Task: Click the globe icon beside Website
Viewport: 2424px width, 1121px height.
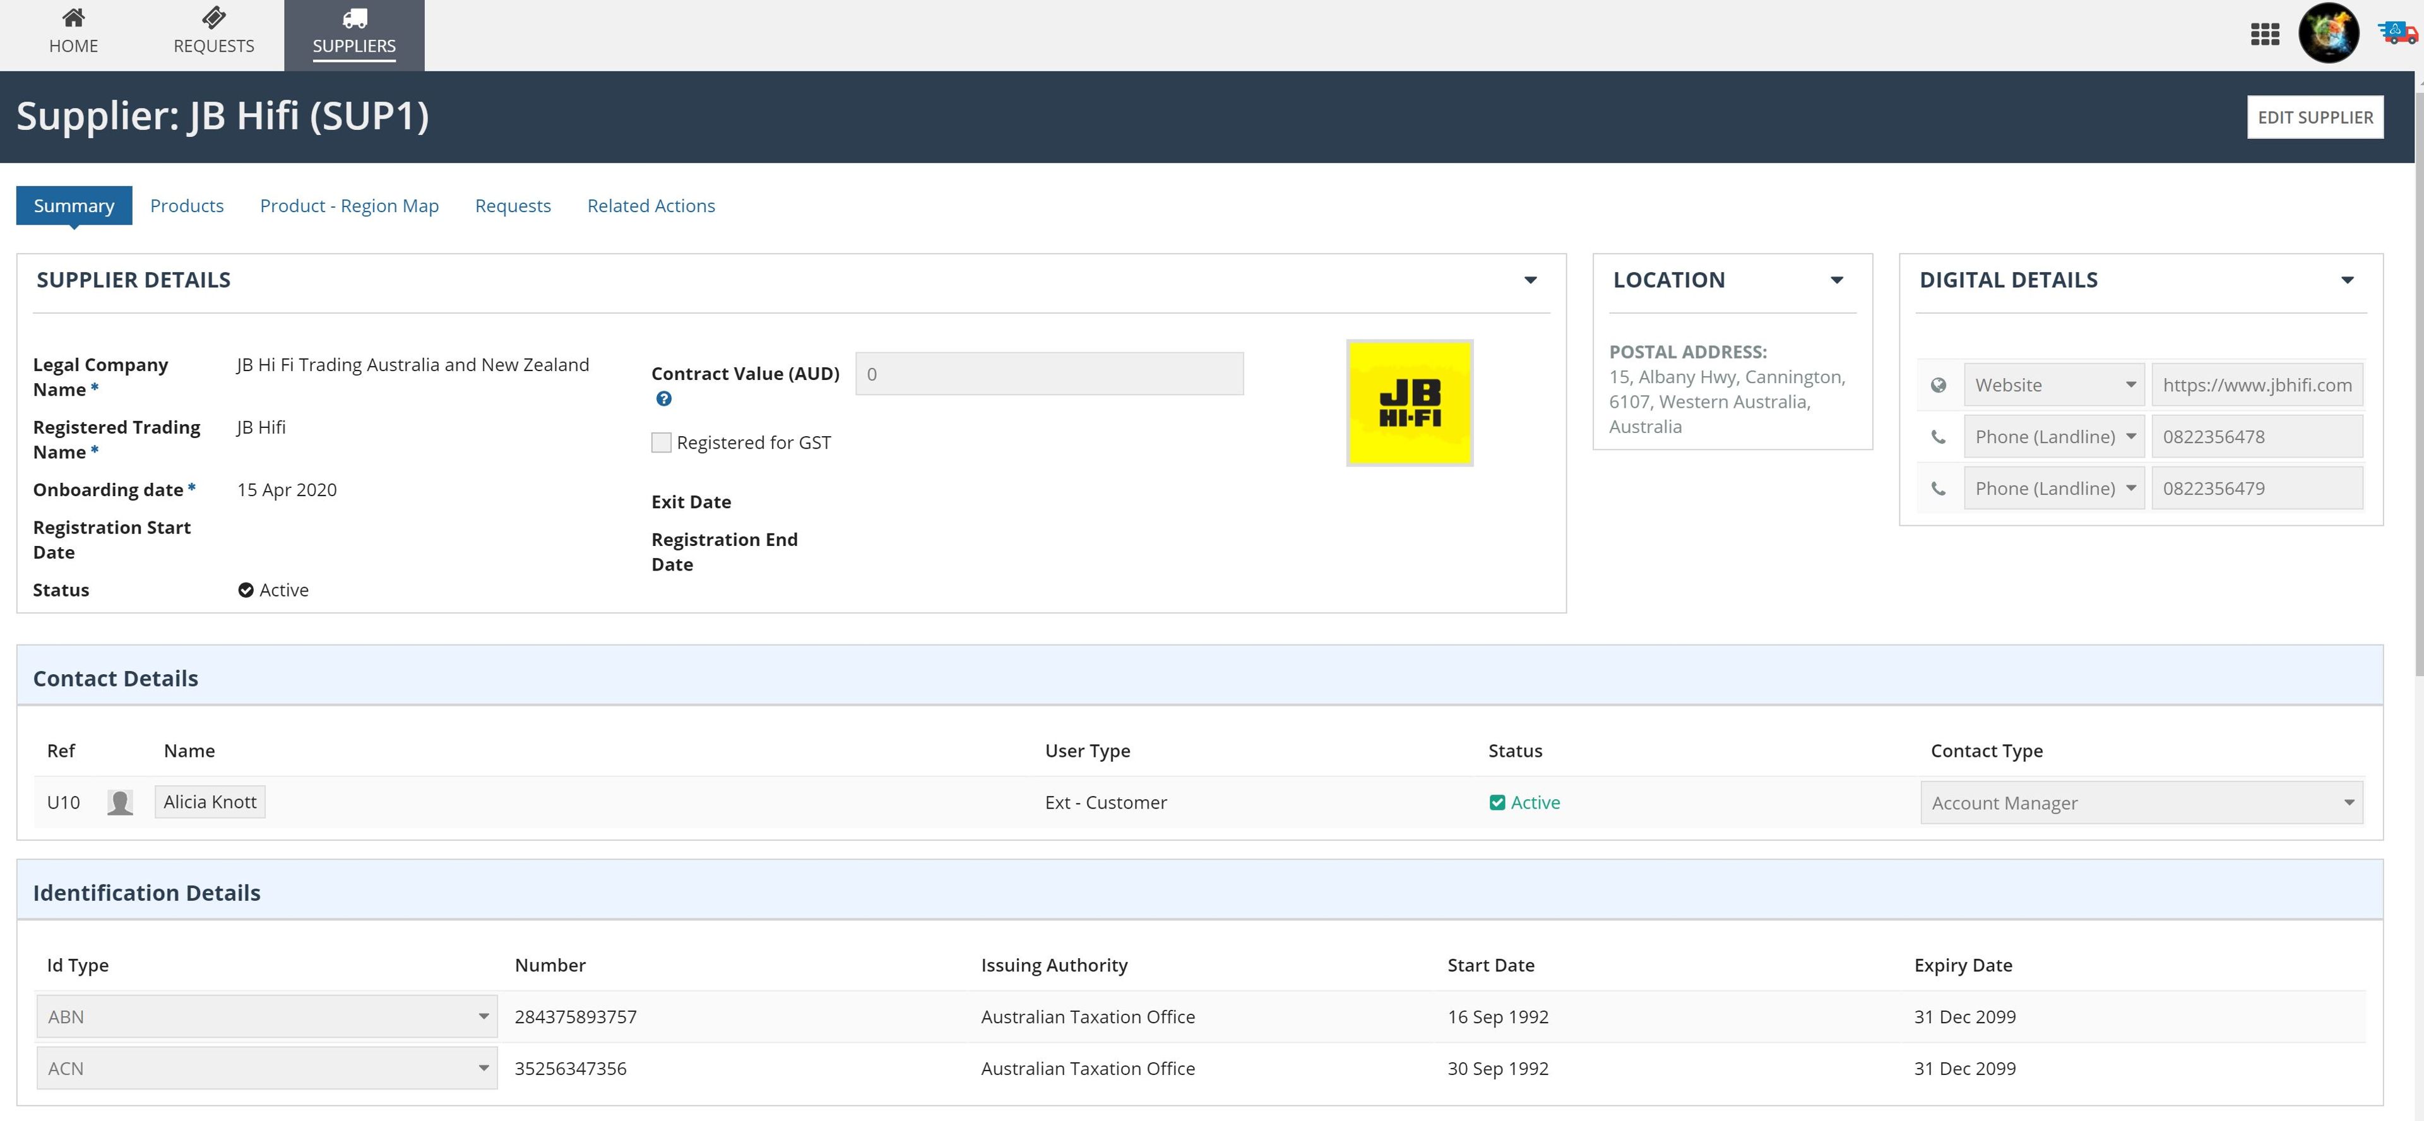Action: (1939, 385)
